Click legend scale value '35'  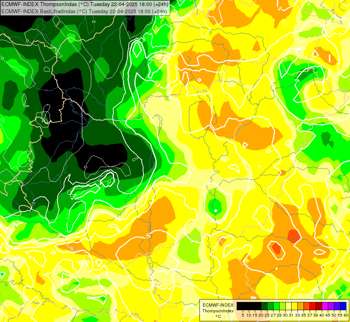click(304, 315)
